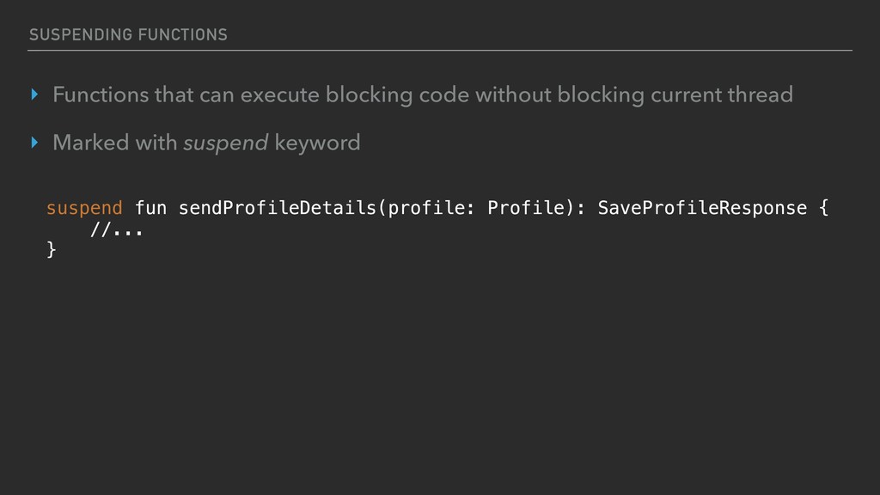
Task: Click the bullet arrow before "Functions that can execute"
Action: coord(34,95)
